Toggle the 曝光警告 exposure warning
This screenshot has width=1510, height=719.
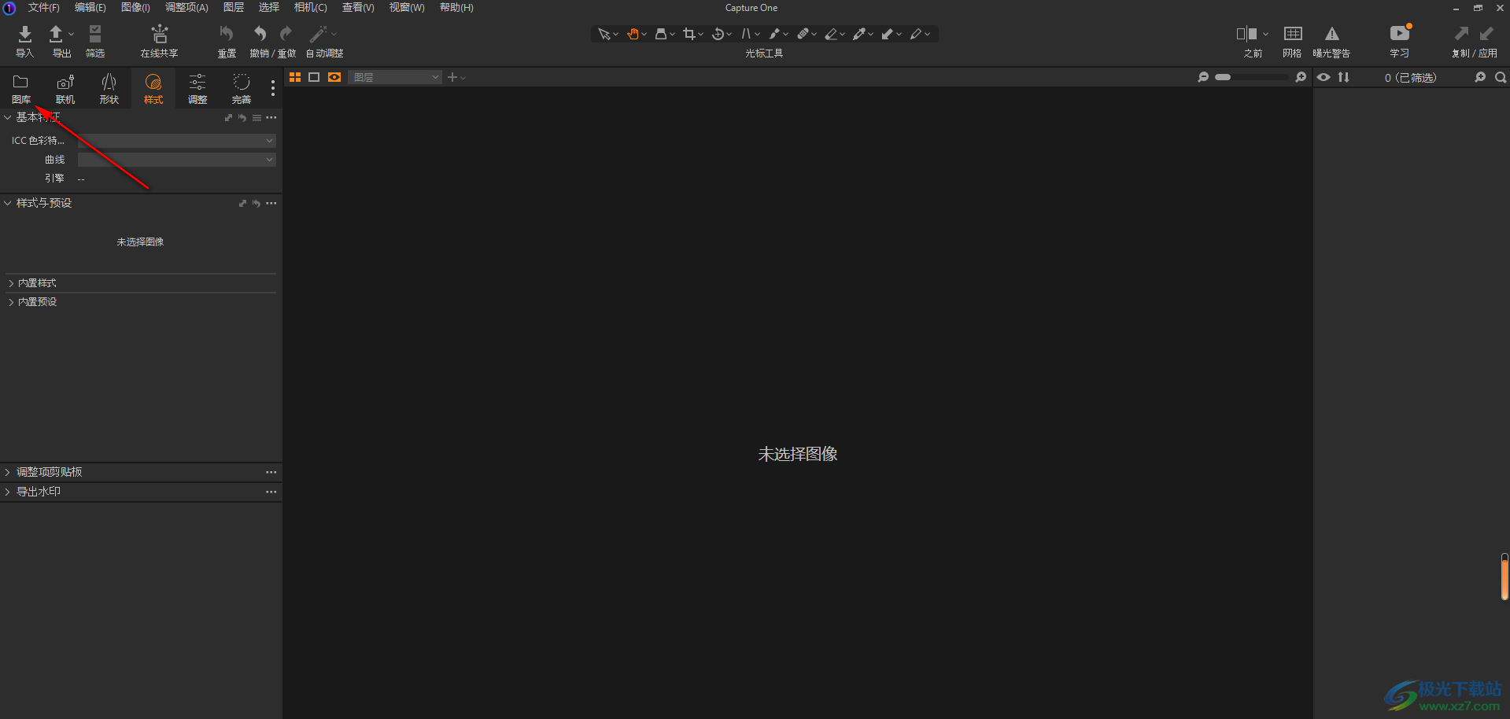point(1331,35)
